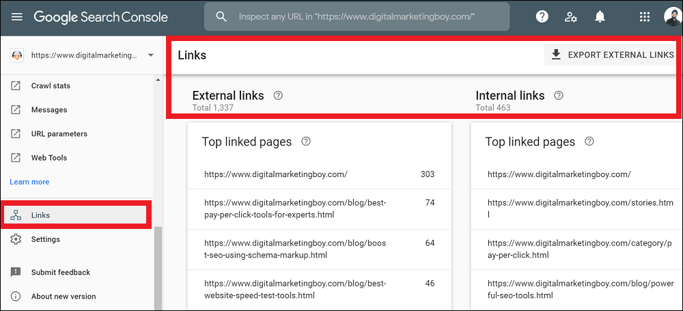Click the Messages external-link icon
The height and width of the screenshot is (311, 683).
pos(16,110)
